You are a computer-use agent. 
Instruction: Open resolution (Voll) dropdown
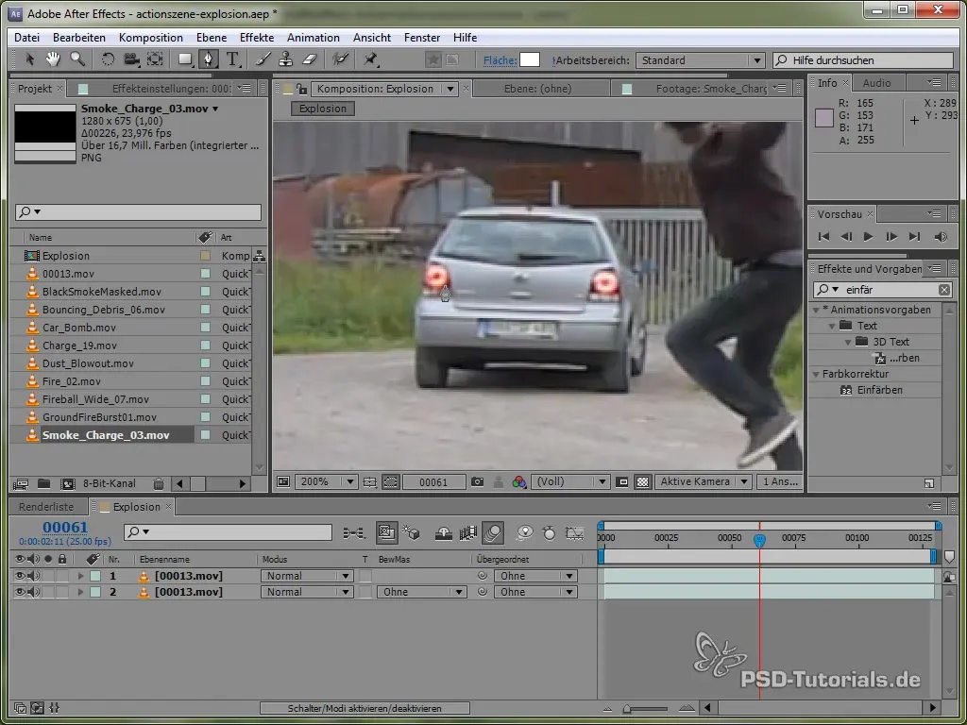(x=570, y=482)
